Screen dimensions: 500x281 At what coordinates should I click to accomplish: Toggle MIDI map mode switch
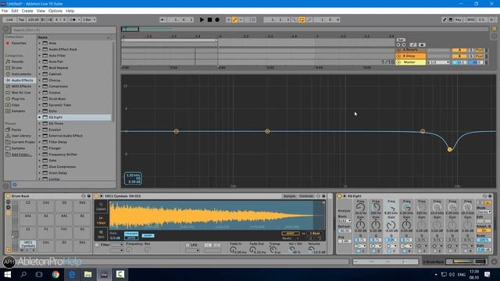tap(470, 20)
